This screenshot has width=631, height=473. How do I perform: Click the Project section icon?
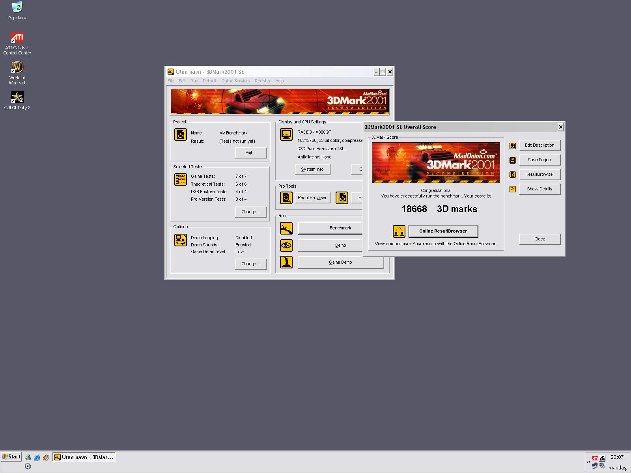point(181,134)
